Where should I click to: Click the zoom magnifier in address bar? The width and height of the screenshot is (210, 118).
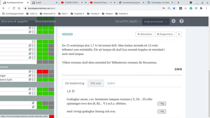169,8
